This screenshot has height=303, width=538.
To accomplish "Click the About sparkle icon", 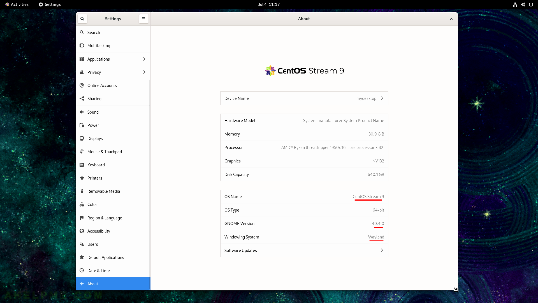I will point(82,284).
